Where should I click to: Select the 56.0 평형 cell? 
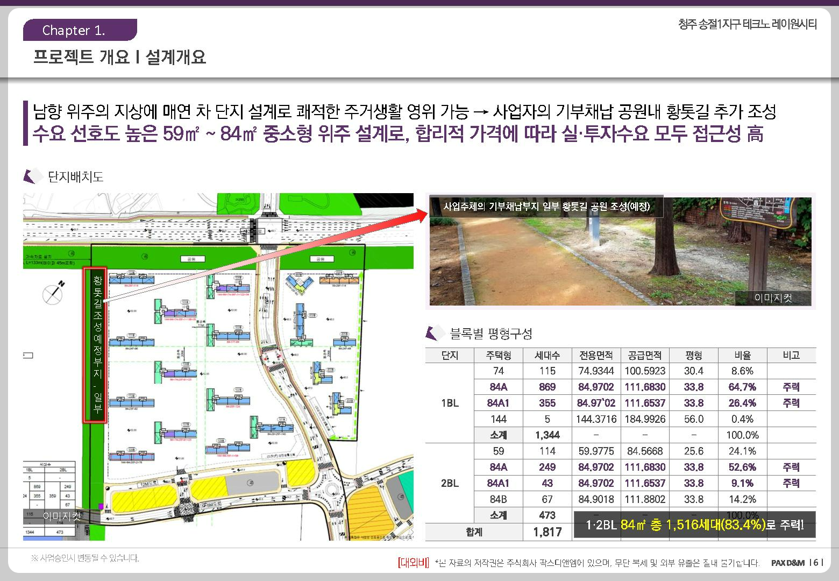click(x=694, y=419)
